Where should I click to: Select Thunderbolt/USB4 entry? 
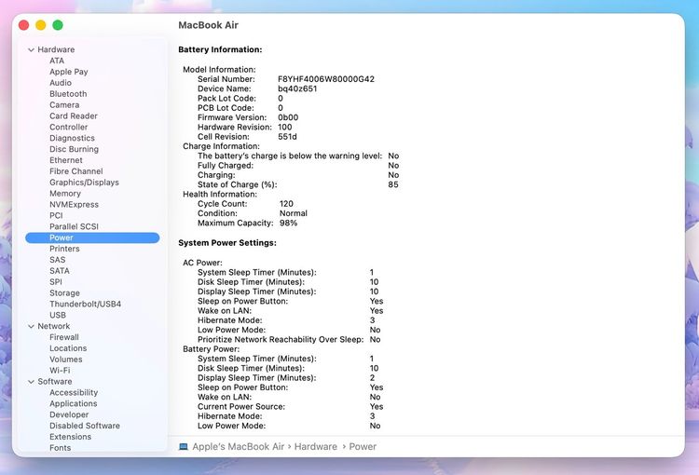click(85, 304)
